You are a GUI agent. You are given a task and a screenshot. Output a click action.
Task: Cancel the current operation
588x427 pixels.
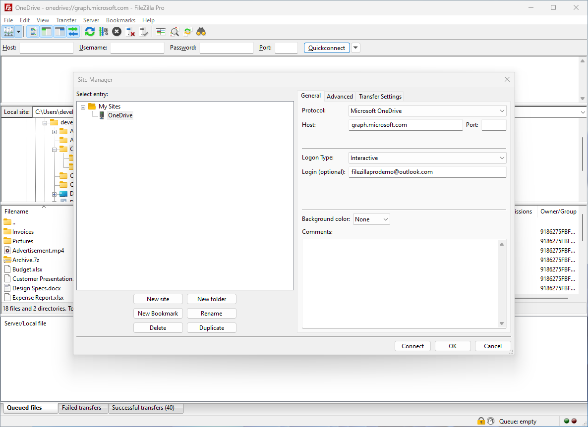(x=117, y=31)
